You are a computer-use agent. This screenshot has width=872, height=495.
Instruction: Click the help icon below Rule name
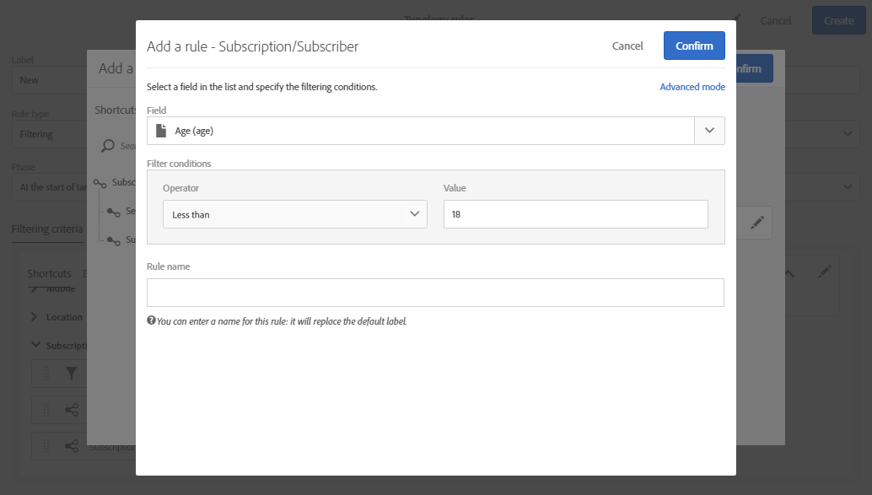151,320
